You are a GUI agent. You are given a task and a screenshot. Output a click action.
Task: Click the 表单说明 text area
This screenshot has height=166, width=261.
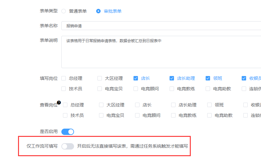[x=161, y=52]
